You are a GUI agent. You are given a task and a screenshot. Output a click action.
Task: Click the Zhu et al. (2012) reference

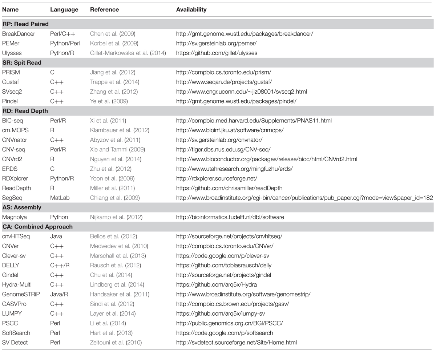[x=110, y=169]
